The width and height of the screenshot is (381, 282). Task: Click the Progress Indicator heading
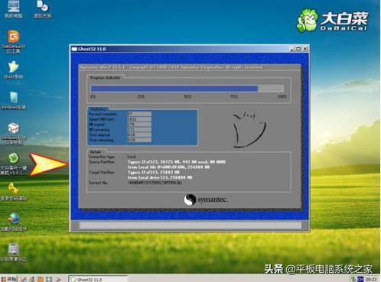click(x=105, y=77)
